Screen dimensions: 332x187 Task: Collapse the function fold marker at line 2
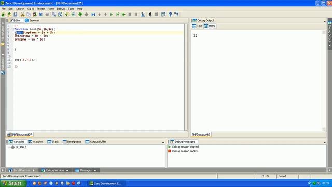tap(13, 29)
